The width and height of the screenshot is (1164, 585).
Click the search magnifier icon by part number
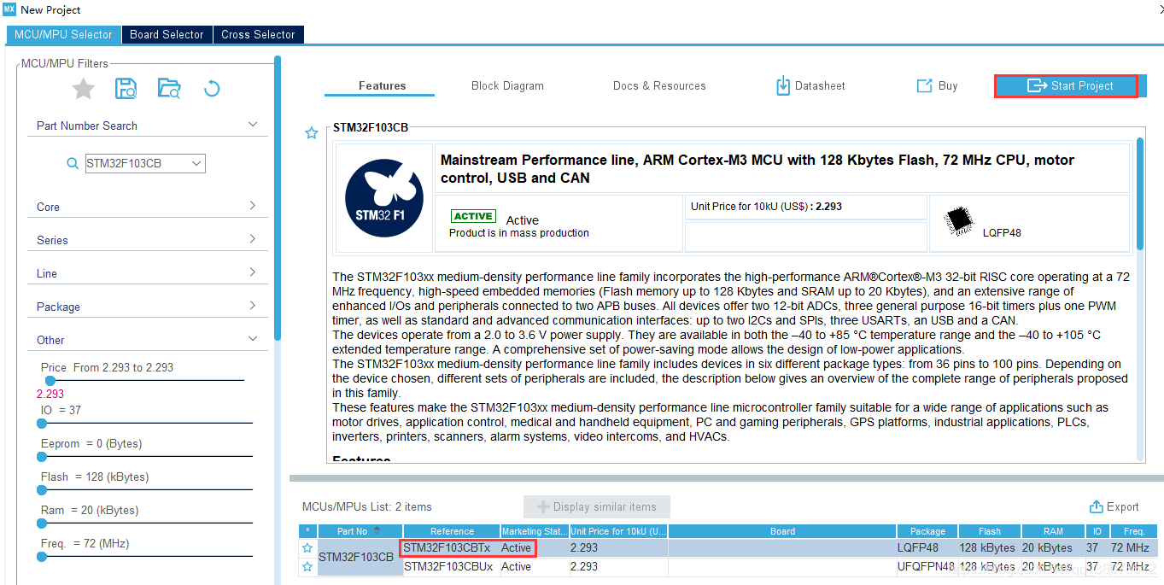(x=73, y=163)
